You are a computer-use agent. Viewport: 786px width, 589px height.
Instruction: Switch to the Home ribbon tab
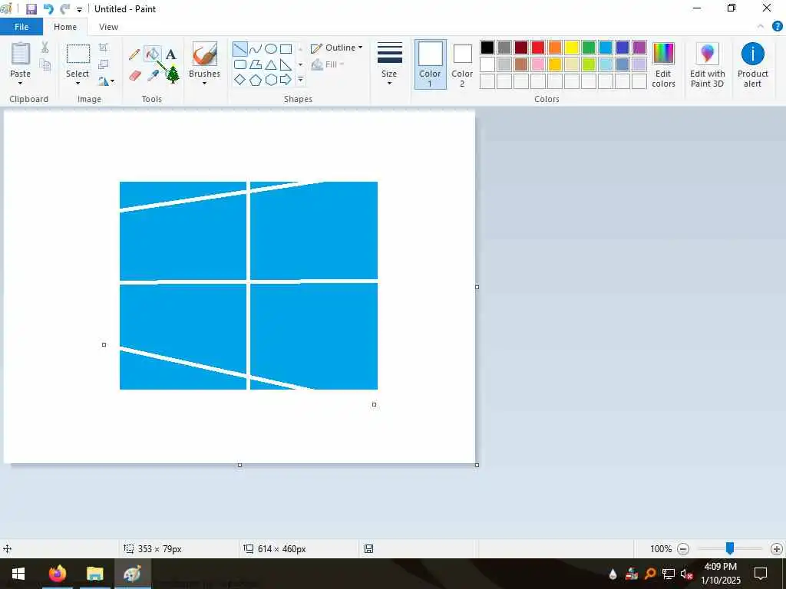[65, 27]
